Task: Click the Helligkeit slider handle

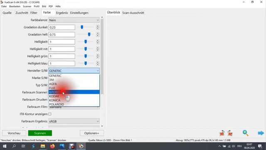Action: [86, 42]
